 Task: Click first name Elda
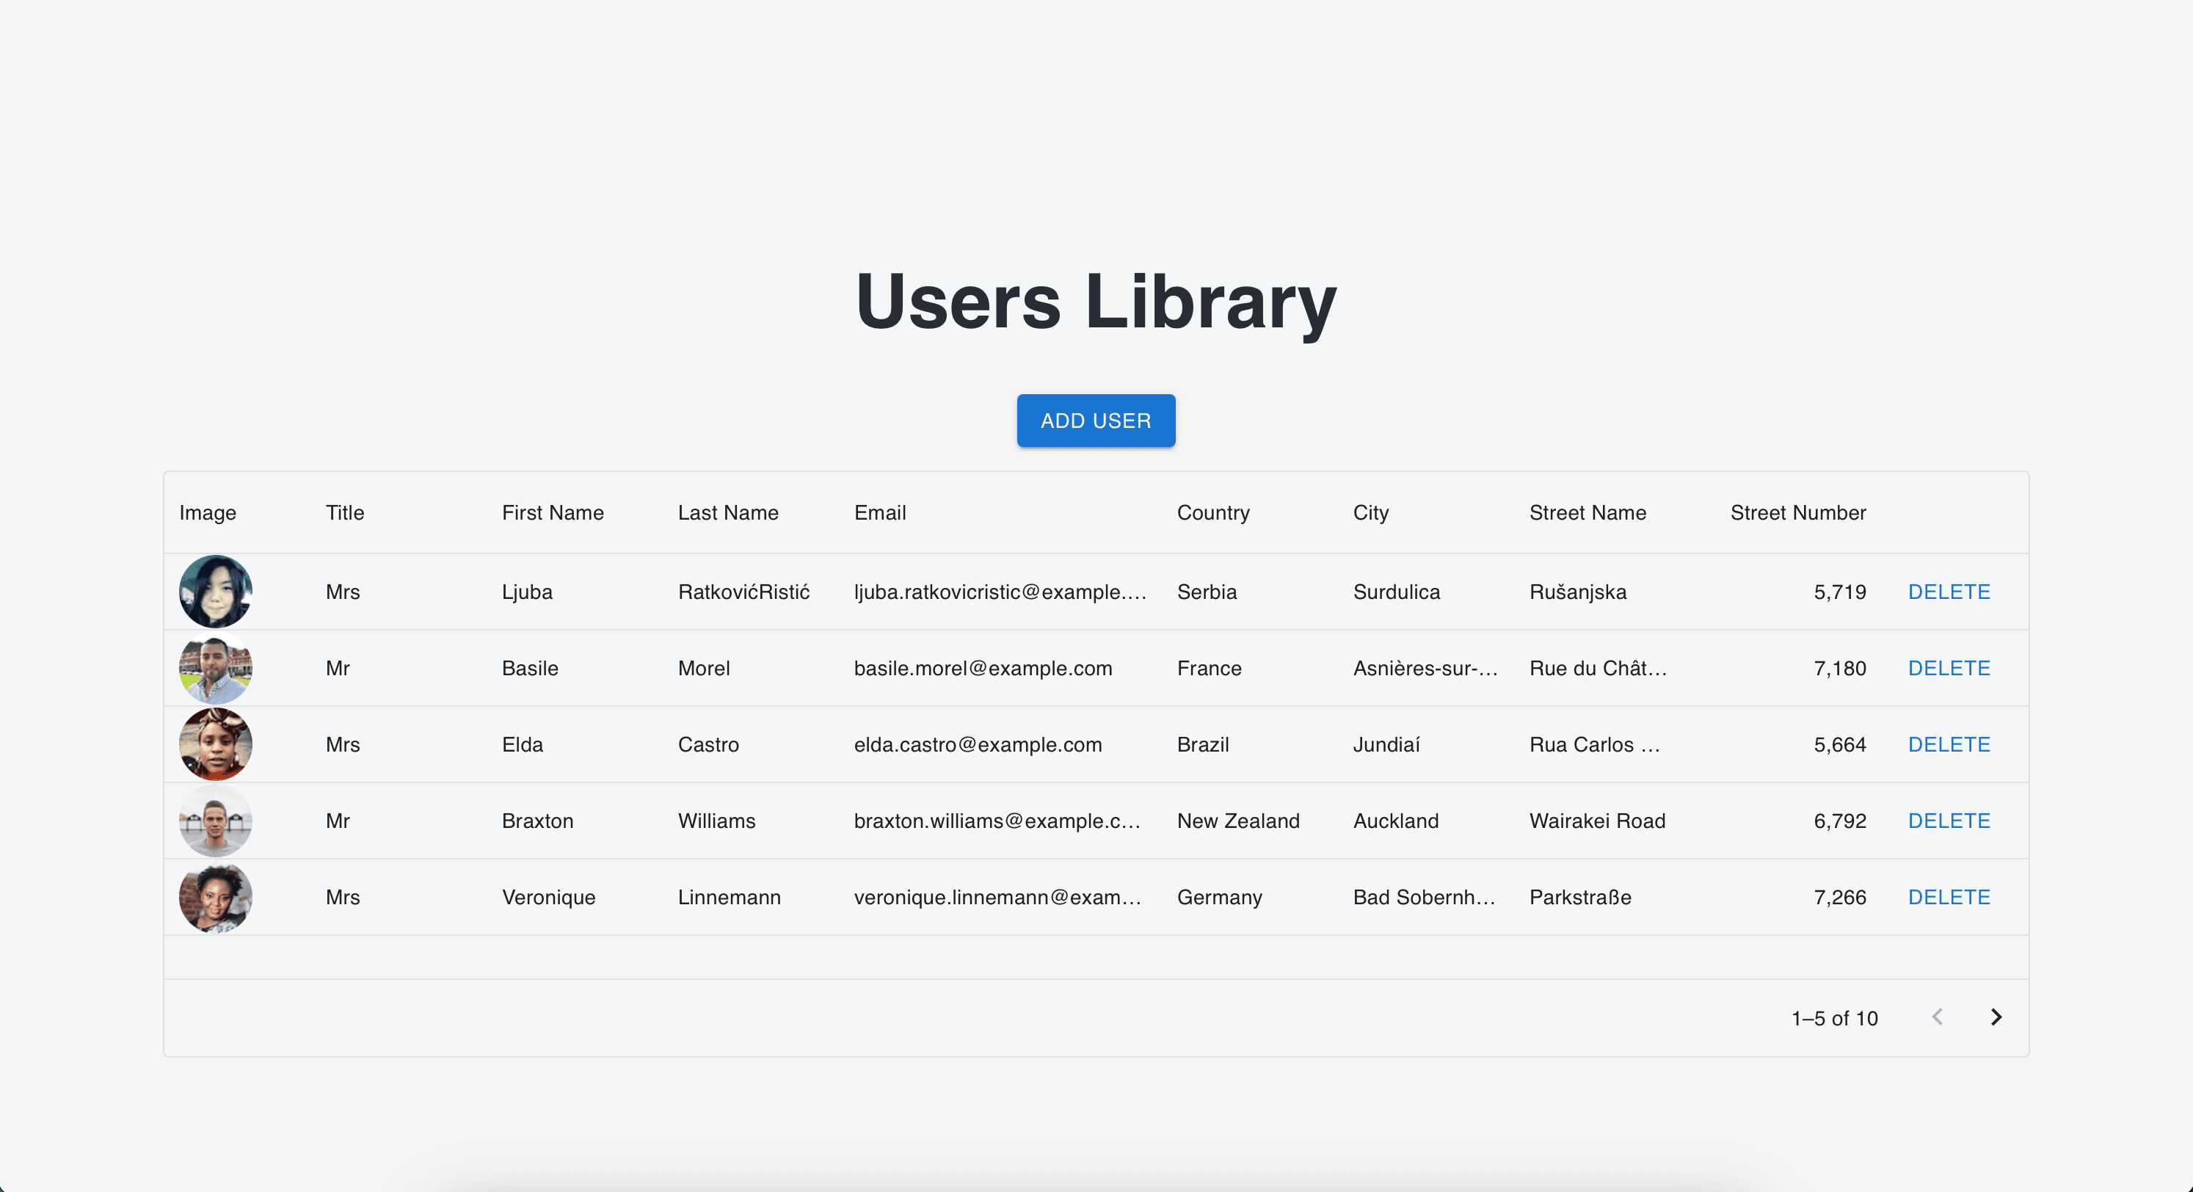(x=522, y=744)
